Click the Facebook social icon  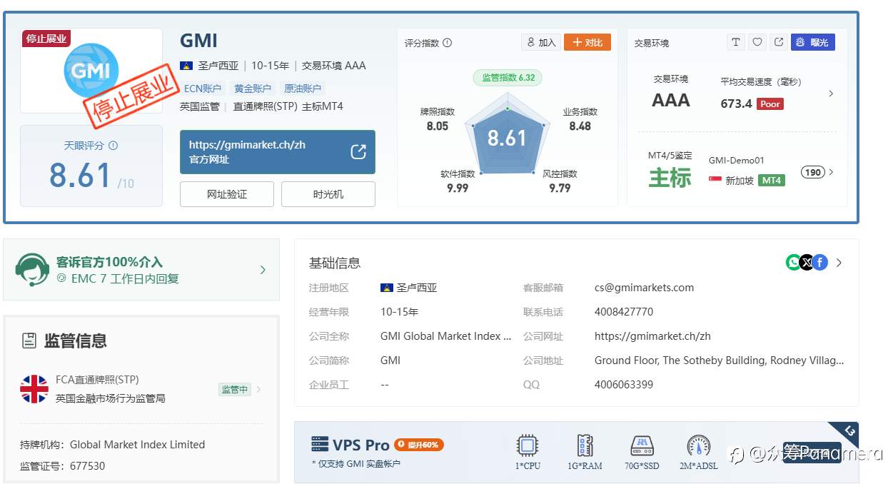[x=820, y=263]
